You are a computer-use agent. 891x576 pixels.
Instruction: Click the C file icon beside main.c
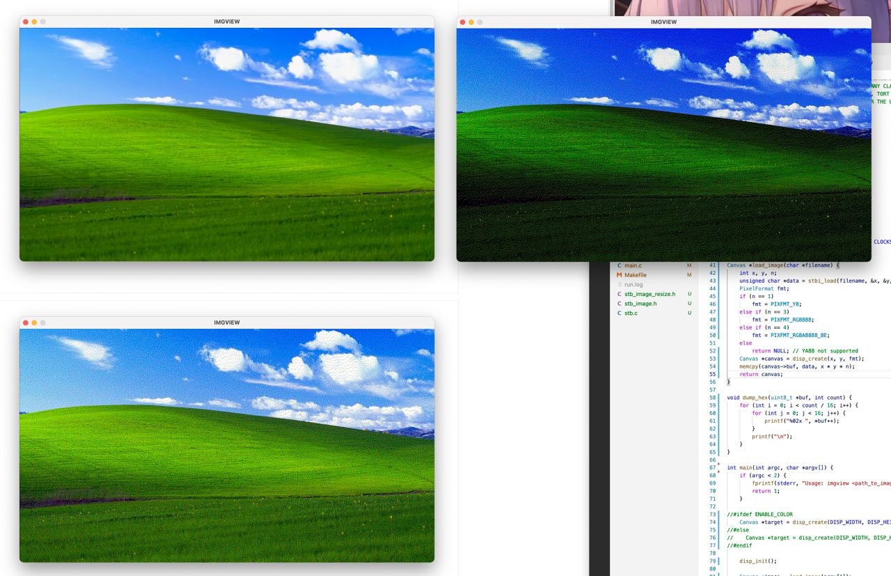619,265
